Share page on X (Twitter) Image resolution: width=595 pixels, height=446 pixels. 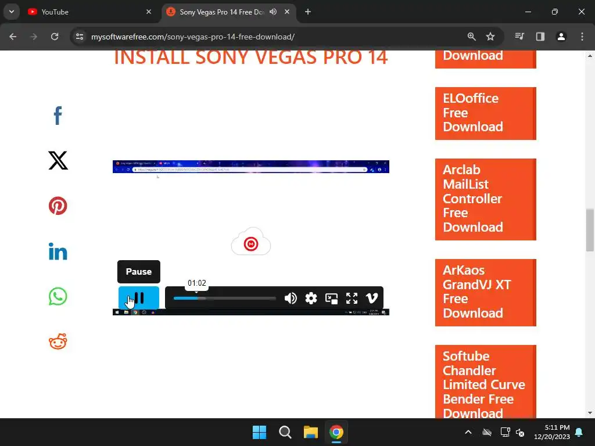[x=58, y=160]
